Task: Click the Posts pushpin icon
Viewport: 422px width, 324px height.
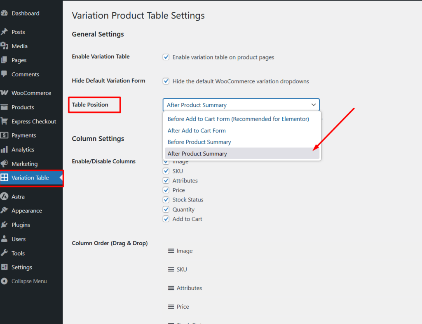Action: coord(4,32)
